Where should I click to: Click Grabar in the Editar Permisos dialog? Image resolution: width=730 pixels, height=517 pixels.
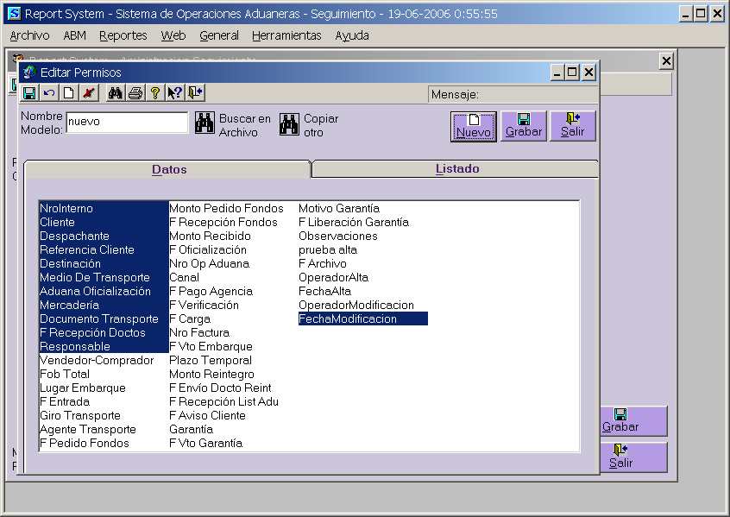[x=524, y=126]
